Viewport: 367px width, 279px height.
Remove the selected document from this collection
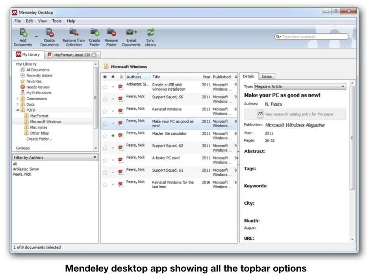(x=73, y=37)
